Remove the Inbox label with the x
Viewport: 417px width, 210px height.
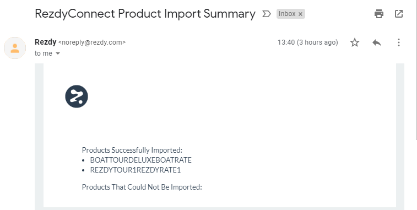click(300, 14)
